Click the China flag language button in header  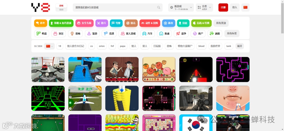click(x=245, y=7)
